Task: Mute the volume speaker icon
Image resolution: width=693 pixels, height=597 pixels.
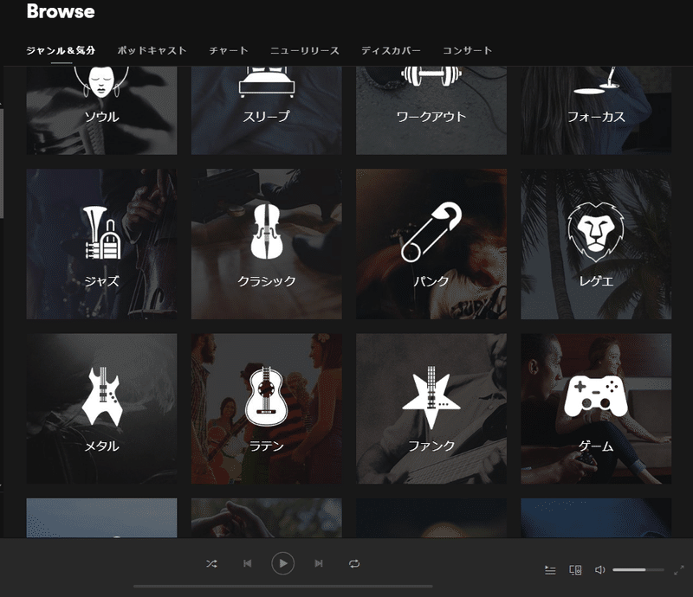Action: 599,570
